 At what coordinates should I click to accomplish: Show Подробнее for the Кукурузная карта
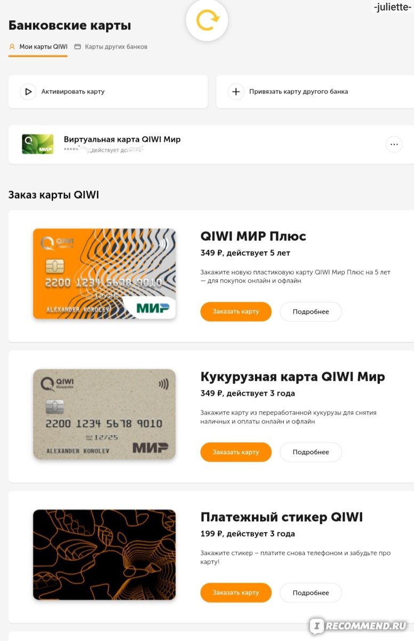(310, 452)
